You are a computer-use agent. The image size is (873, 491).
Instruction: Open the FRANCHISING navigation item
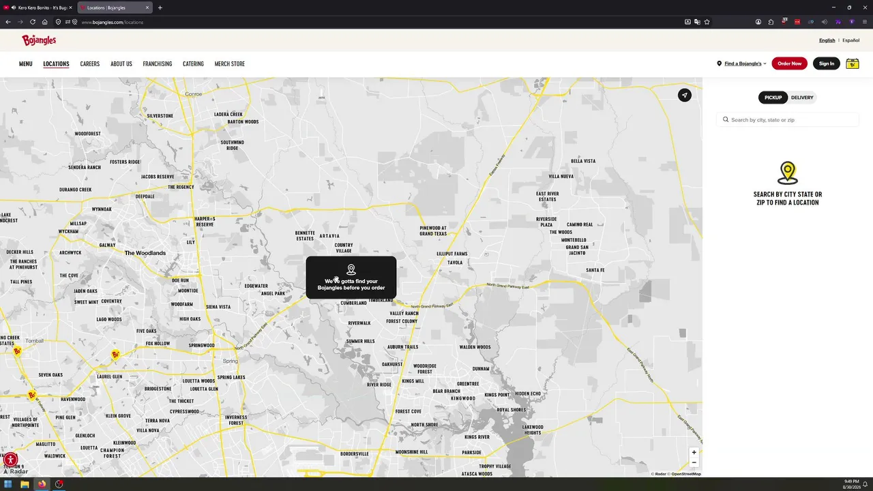coord(158,64)
